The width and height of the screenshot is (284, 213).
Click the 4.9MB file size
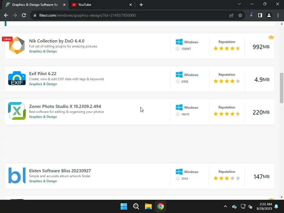(x=262, y=80)
